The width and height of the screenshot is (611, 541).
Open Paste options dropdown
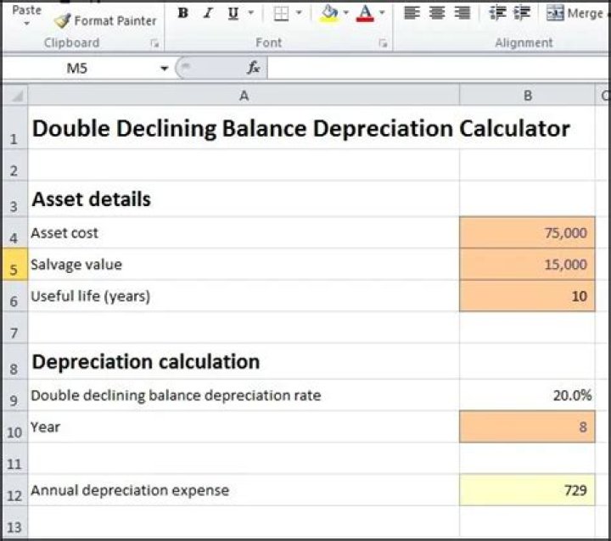pyautogui.click(x=26, y=24)
